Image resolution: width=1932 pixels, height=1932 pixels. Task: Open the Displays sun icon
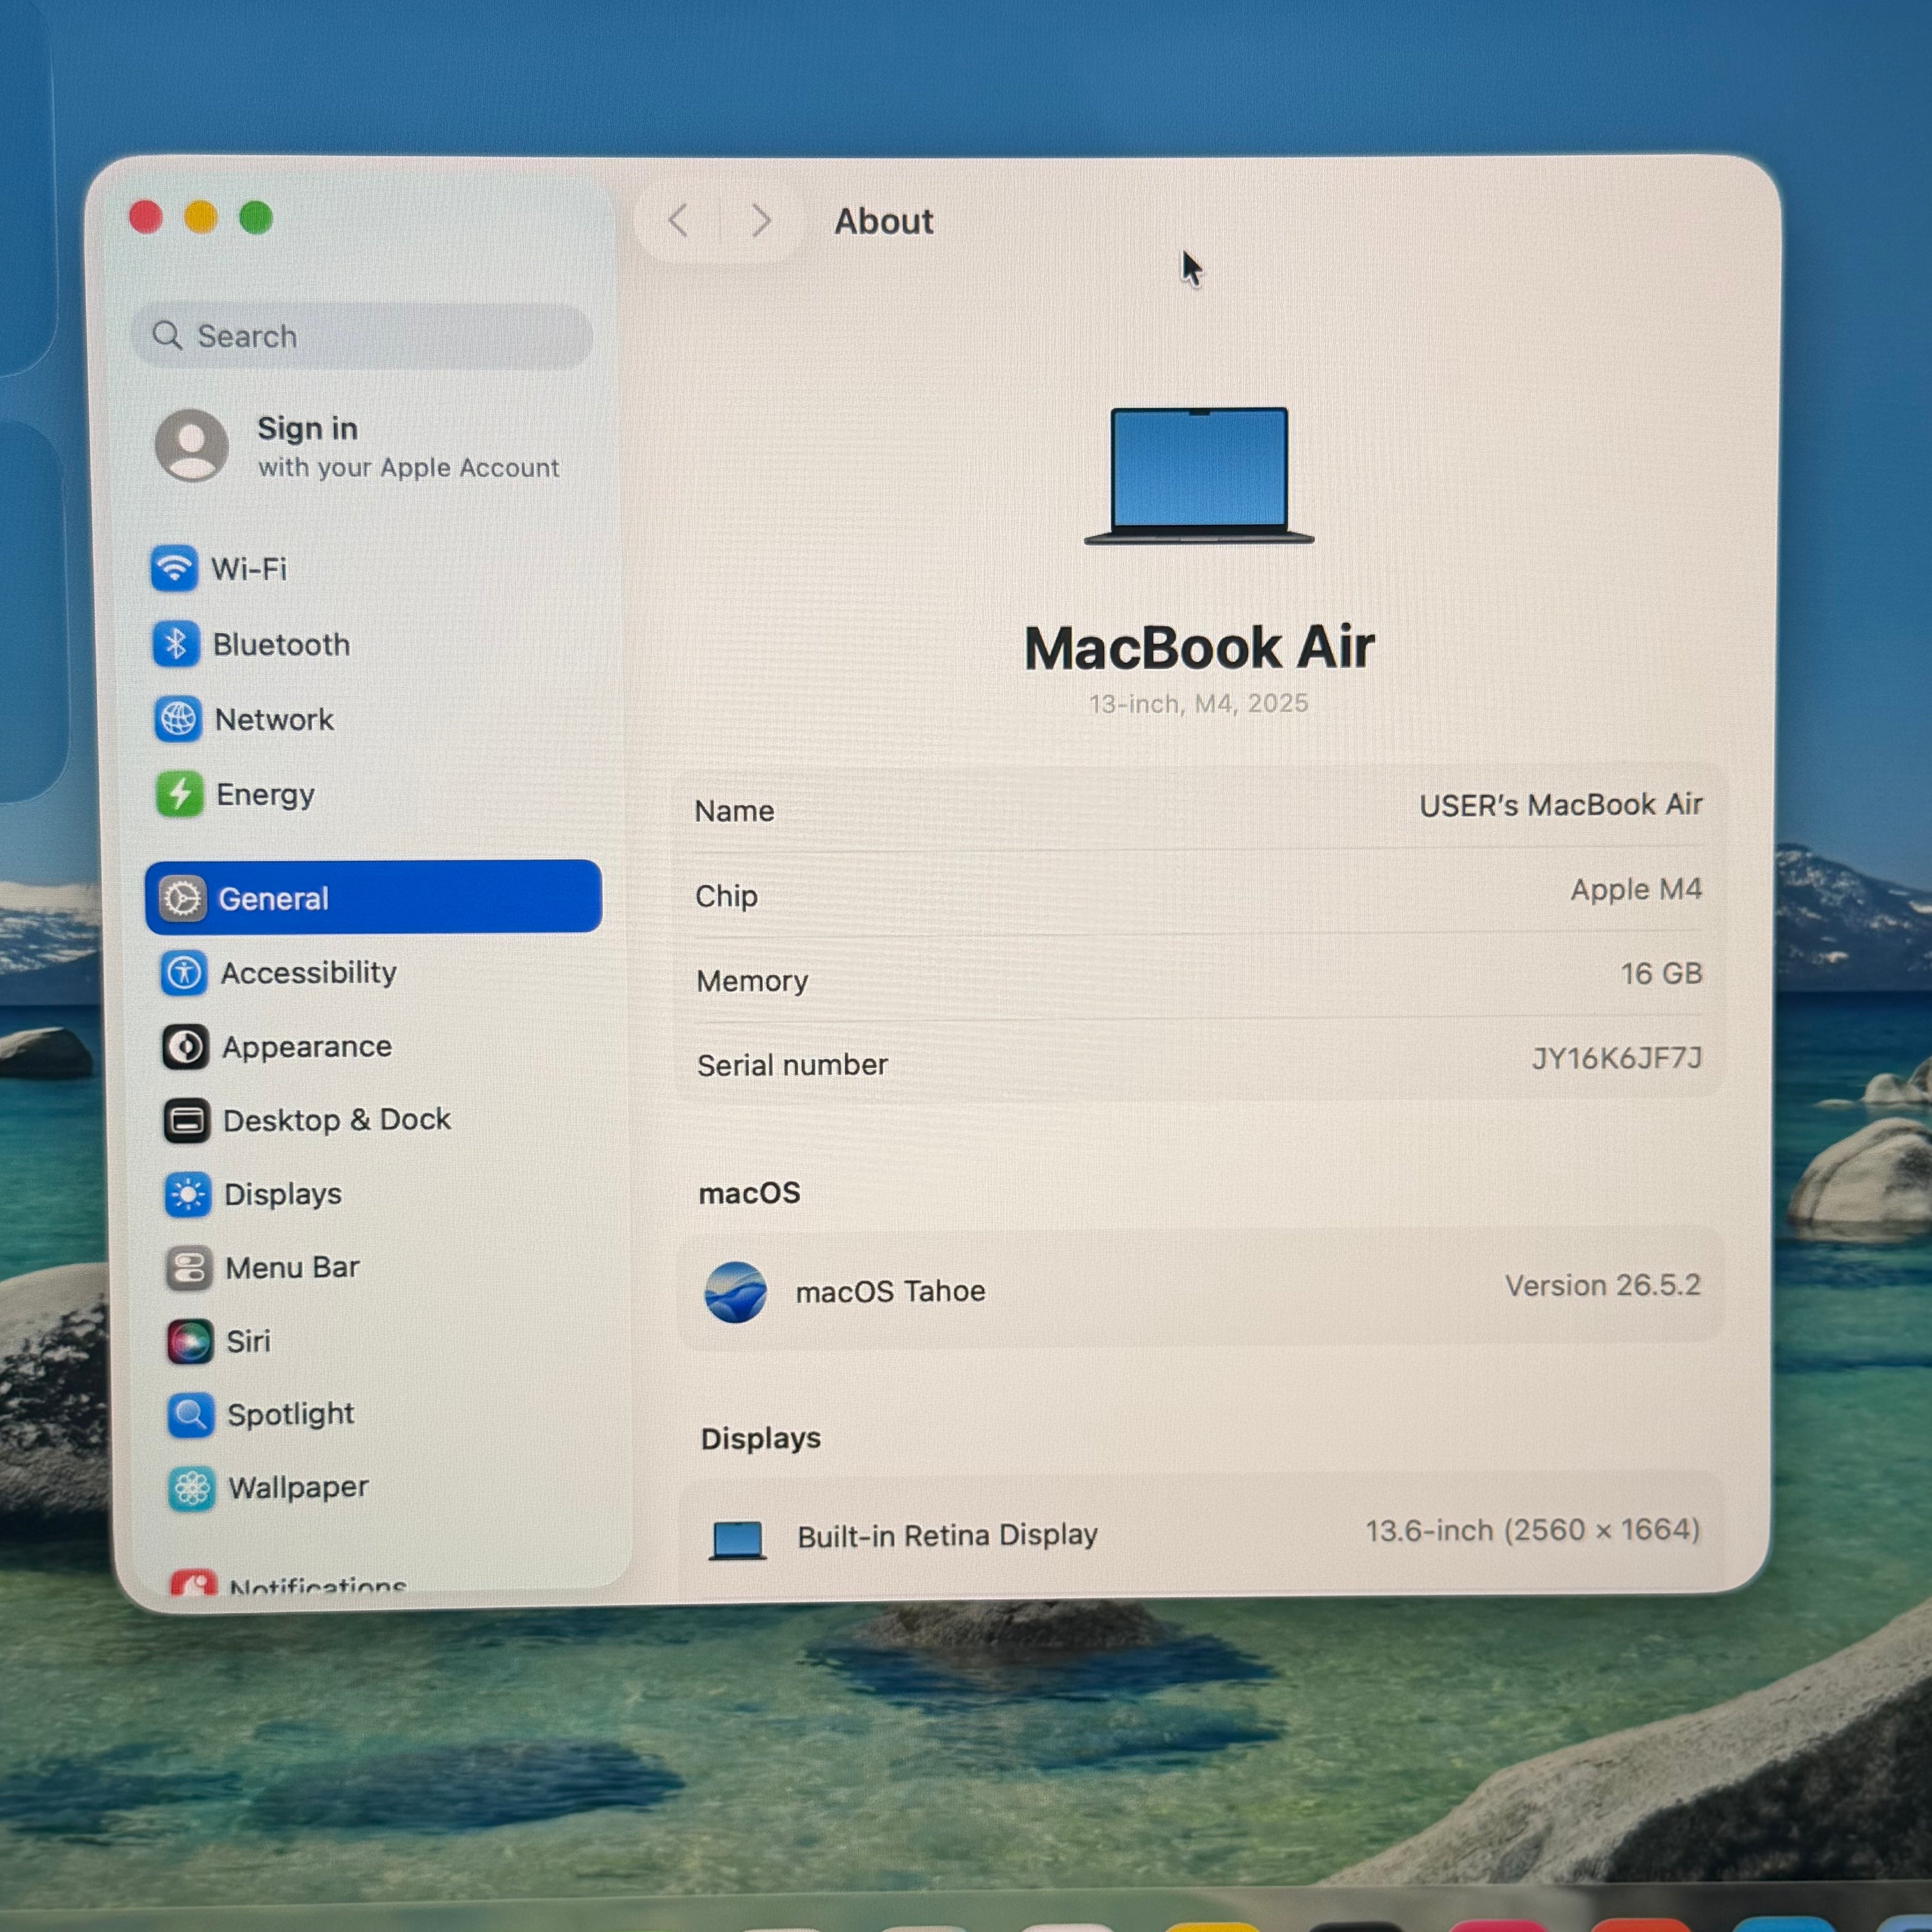[188, 1194]
